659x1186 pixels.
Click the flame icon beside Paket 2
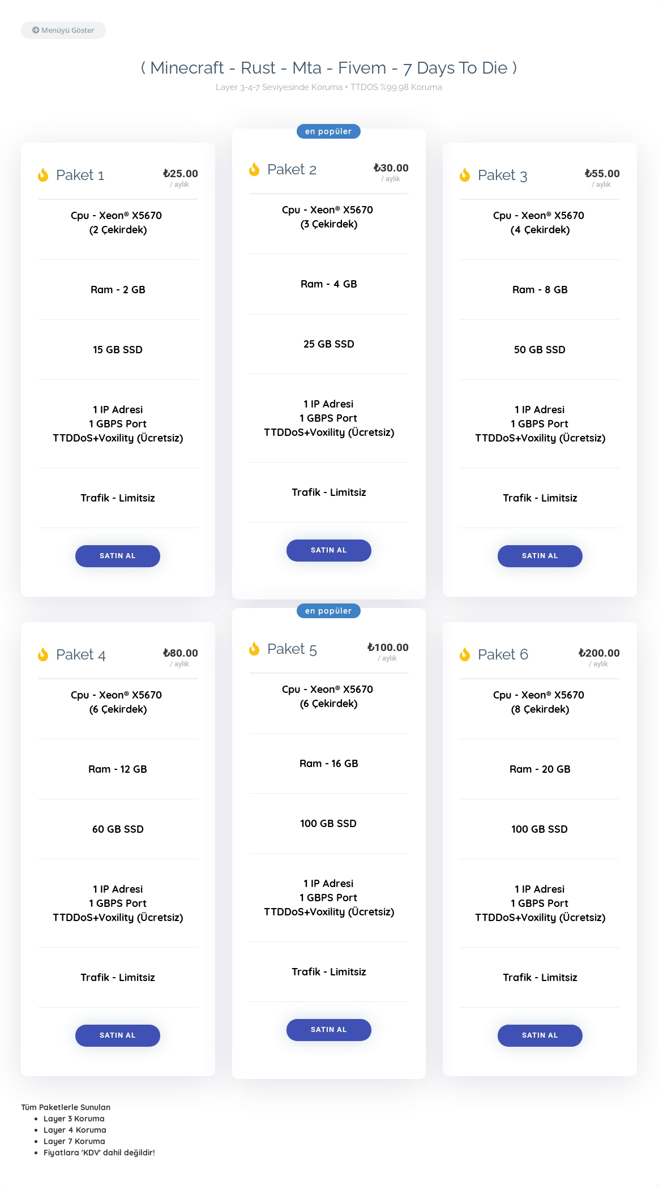point(254,169)
